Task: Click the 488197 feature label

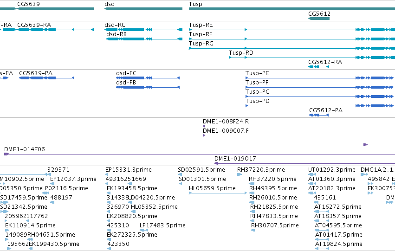Action: point(61,198)
